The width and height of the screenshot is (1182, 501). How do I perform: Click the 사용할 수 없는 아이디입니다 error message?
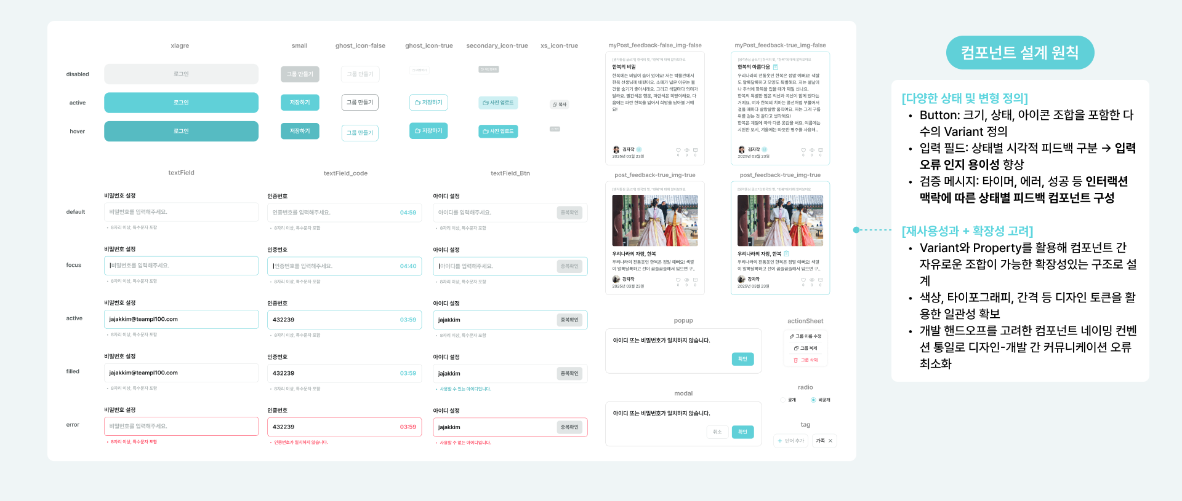pyautogui.click(x=465, y=443)
